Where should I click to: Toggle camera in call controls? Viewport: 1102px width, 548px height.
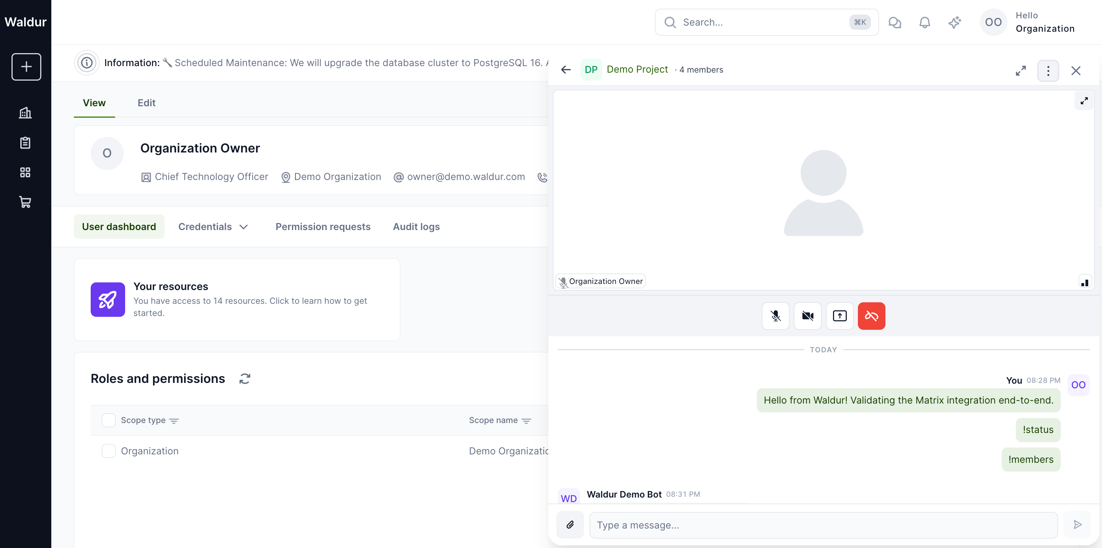[x=807, y=316]
